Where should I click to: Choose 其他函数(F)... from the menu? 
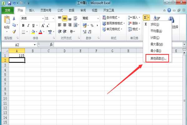tap(157, 58)
